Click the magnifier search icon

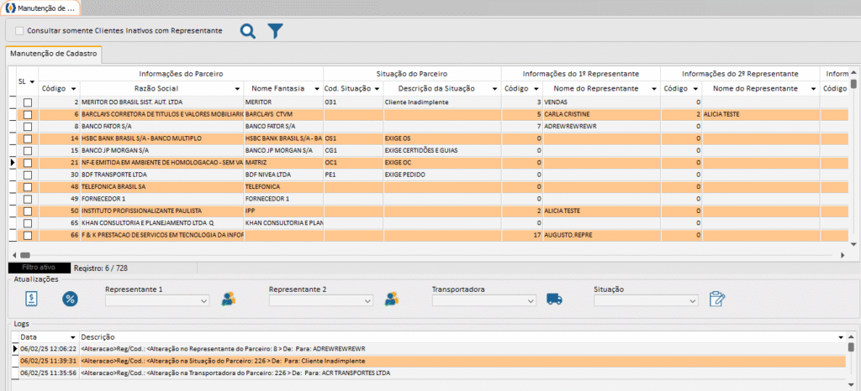(248, 31)
